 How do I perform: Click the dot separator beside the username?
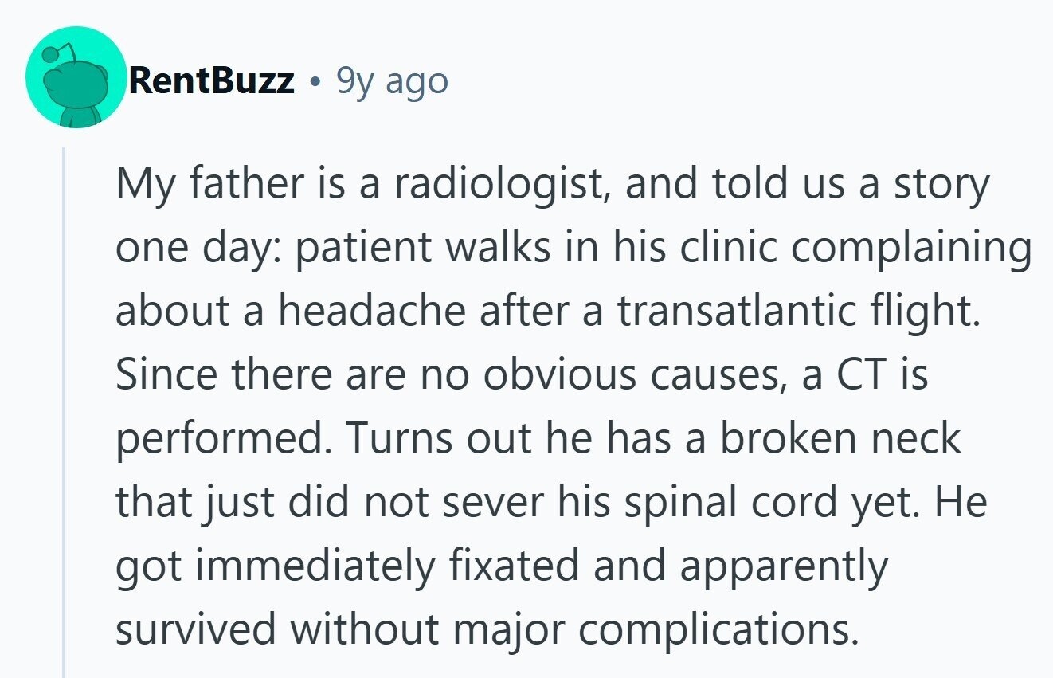tap(316, 81)
